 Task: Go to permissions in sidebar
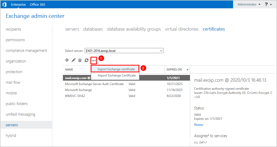[15, 40]
